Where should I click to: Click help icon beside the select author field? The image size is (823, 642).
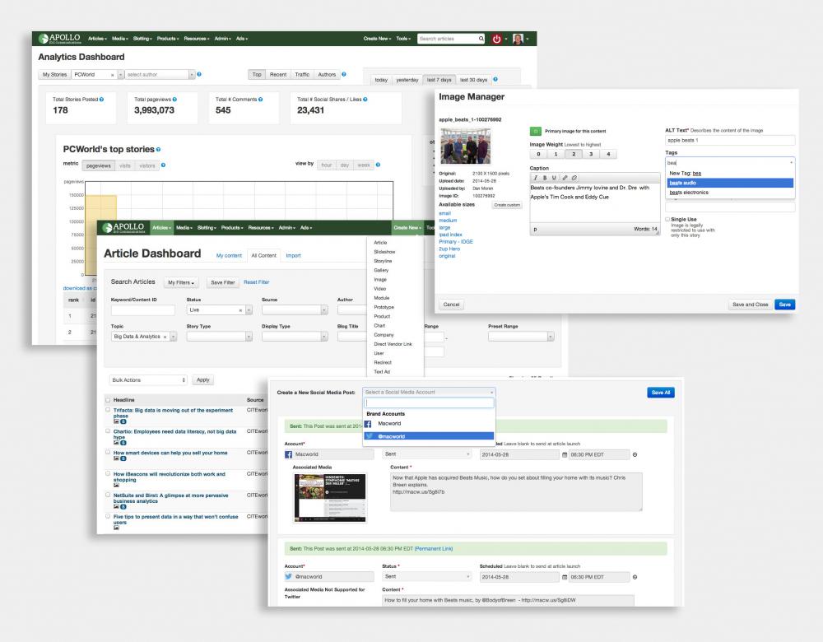(199, 75)
